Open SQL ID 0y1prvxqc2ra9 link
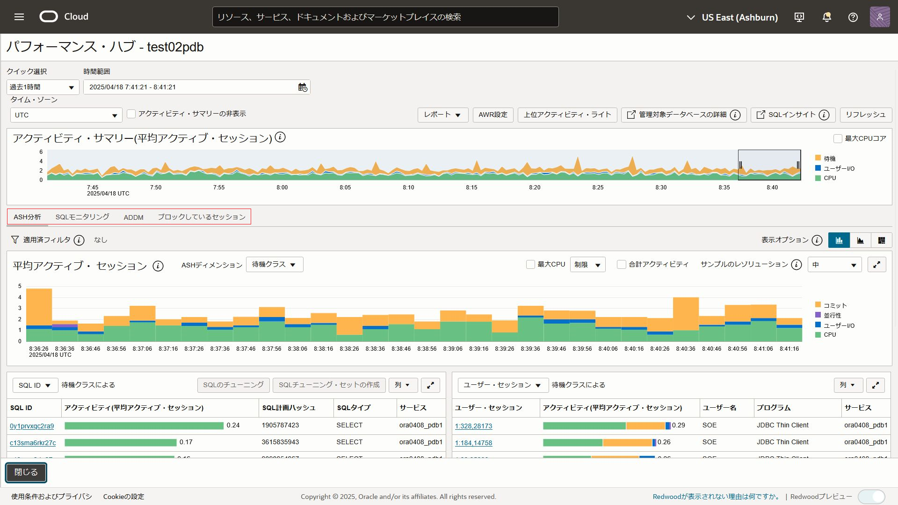Screen dimensions: 898x505 pyautogui.click(x=32, y=426)
